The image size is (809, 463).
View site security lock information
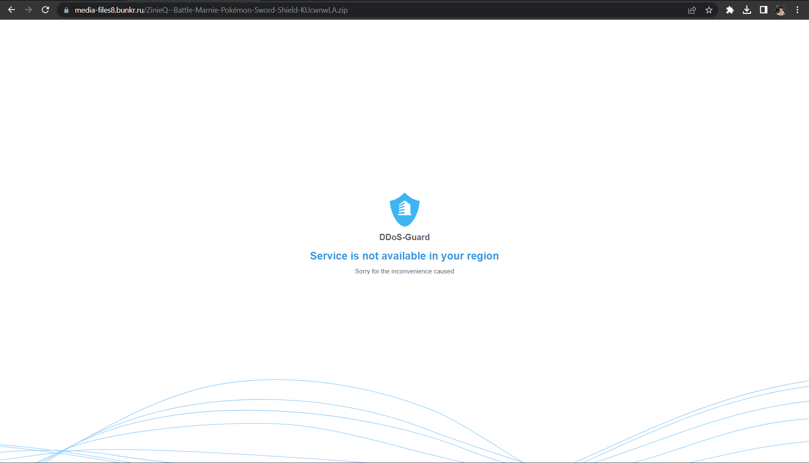(x=66, y=10)
